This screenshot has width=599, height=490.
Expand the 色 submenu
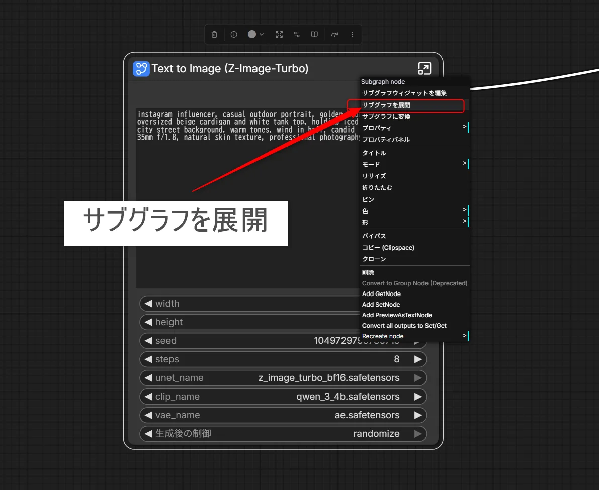(415, 211)
